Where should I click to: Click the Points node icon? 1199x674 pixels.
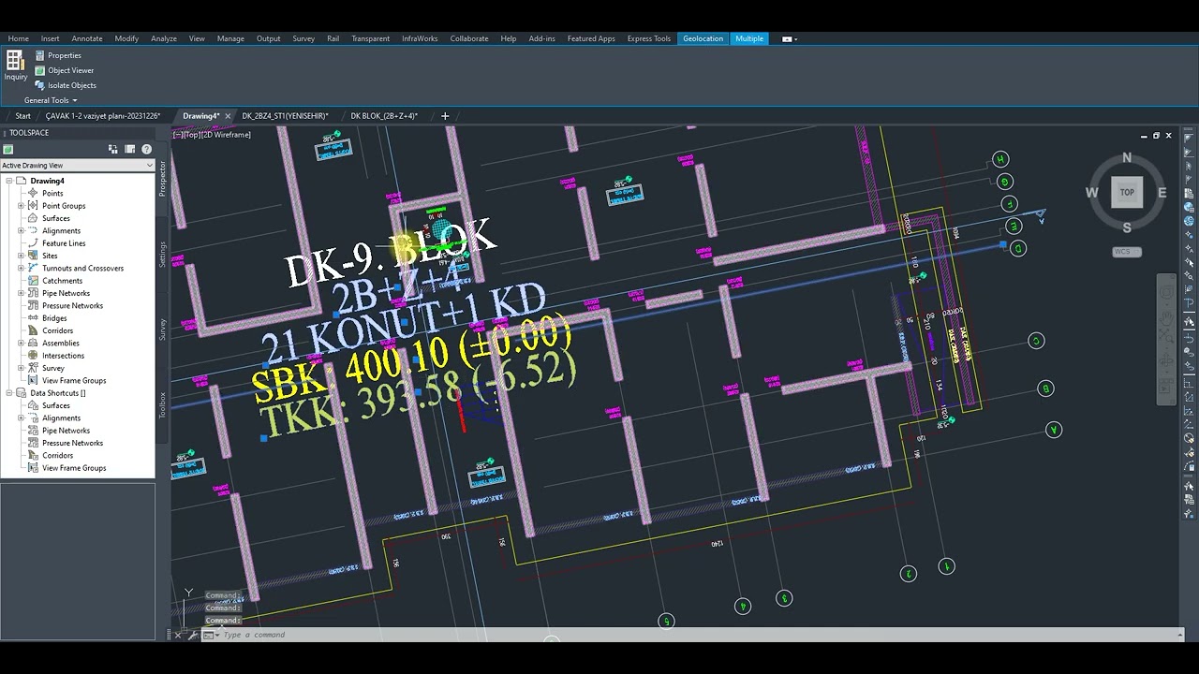pyautogui.click(x=33, y=193)
